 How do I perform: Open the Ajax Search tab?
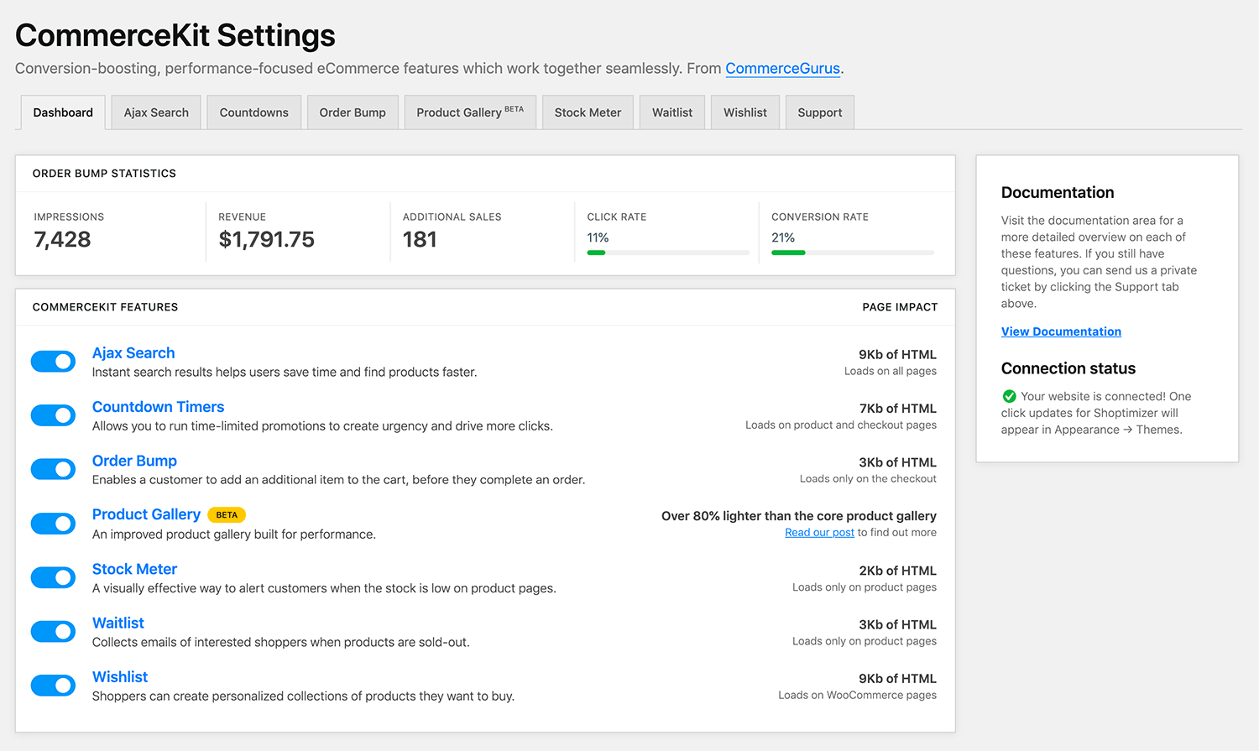(x=156, y=112)
